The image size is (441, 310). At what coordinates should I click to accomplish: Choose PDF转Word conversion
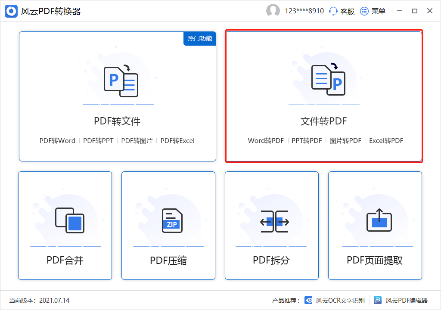click(x=57, y=141)
